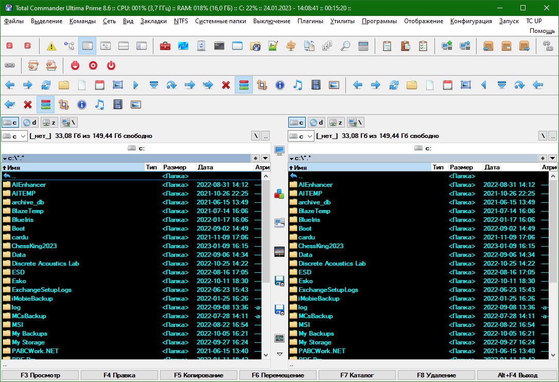Click the yellow warning triangle toolbar icon

[51, 46]
